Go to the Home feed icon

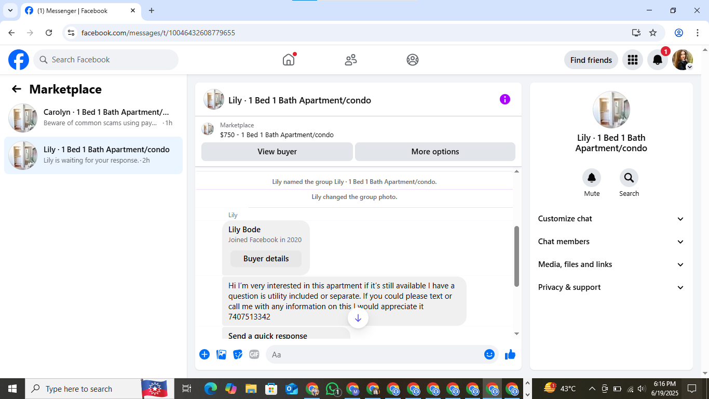289,60
